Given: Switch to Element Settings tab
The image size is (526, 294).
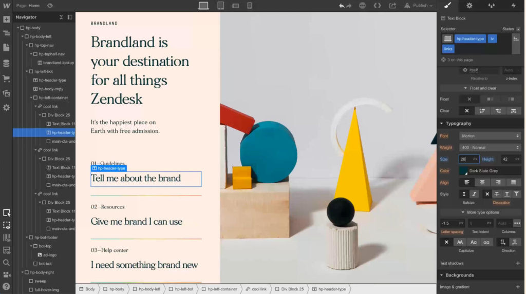Looking at the screenshot, I should tap(469, 6).
